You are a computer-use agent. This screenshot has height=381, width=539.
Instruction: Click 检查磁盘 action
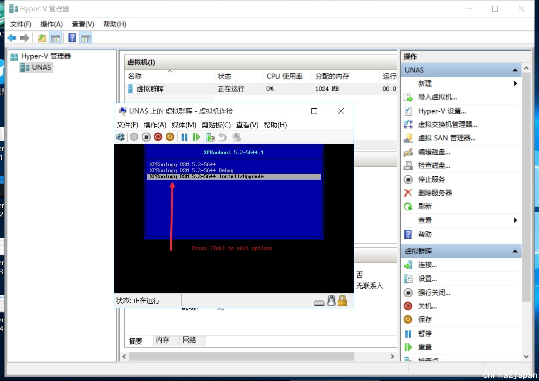pos(434,165)
